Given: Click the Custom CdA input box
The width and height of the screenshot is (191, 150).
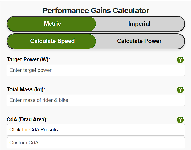Looking at the screenshot, I should [96, 143].
